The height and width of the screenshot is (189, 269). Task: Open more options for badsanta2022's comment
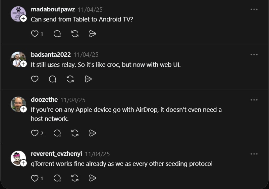tap(254, 54)
